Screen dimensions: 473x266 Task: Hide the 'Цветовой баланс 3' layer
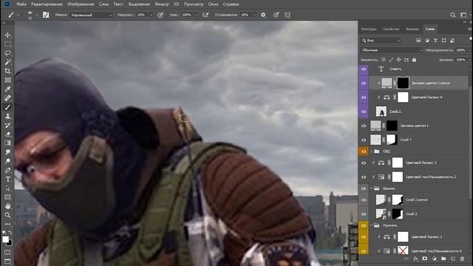click(x=364, y=163)
